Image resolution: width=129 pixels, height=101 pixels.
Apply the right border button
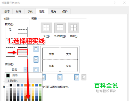pos(77,77)
